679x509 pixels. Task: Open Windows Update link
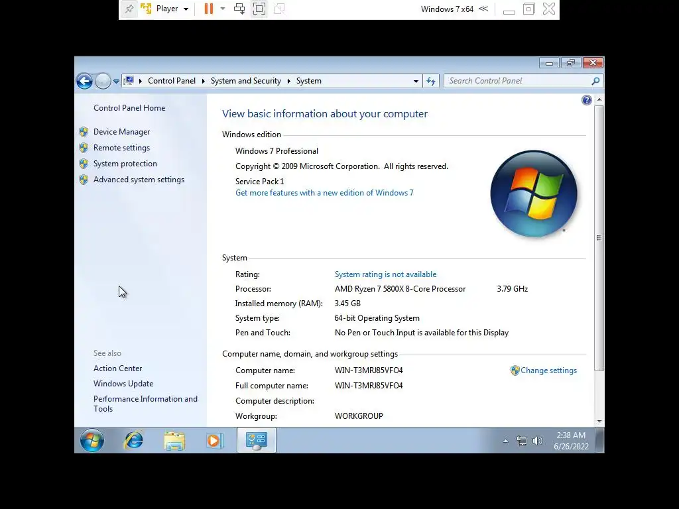pyautogui.click(x=123, y=384)
